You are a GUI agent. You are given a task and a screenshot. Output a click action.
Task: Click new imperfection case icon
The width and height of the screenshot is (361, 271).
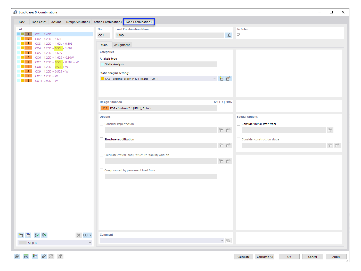click(x=221, y=130)
